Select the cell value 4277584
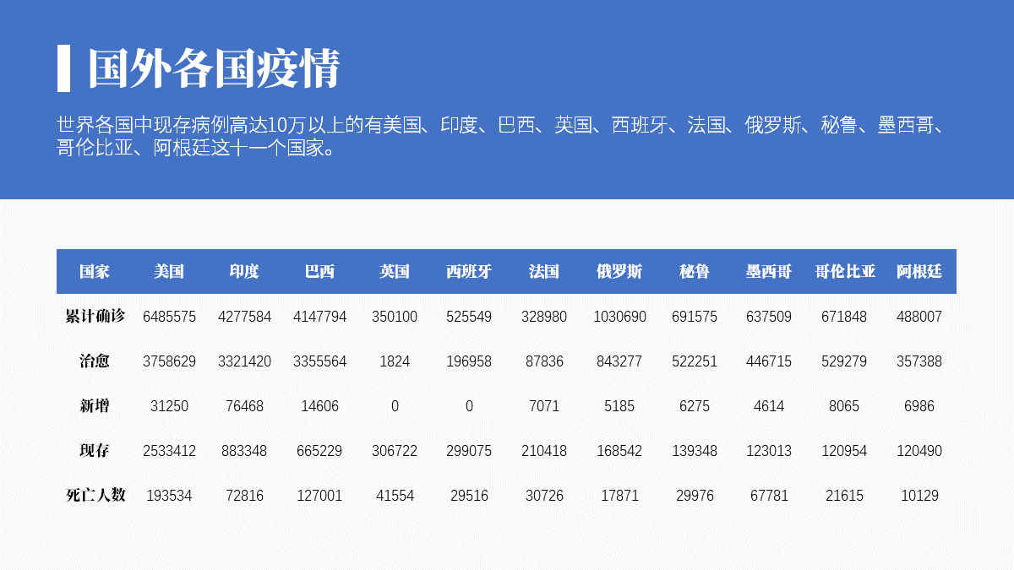The height and width of the screenshot is (570, 1014). point(244,317)
